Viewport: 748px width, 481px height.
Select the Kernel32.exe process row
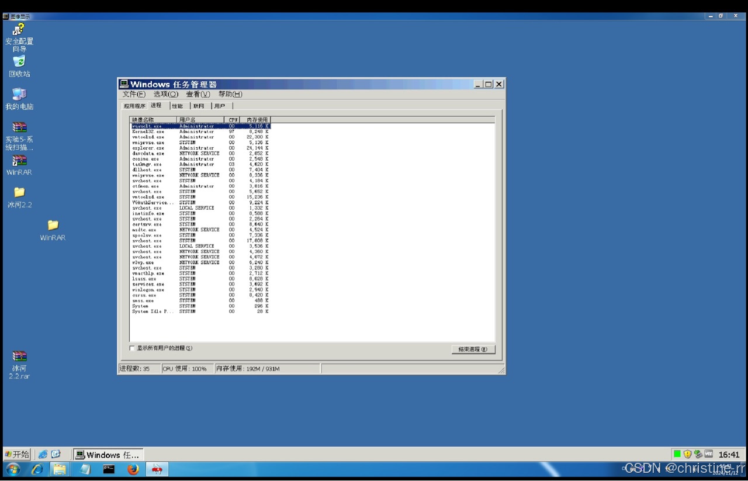(200, 132)
